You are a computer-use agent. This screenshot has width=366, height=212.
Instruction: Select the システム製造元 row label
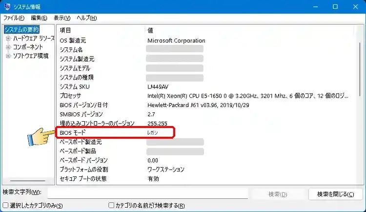pos(77,59)
